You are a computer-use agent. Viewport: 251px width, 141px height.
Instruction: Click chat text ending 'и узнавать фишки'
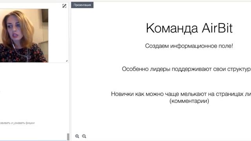tap(17, 123)
